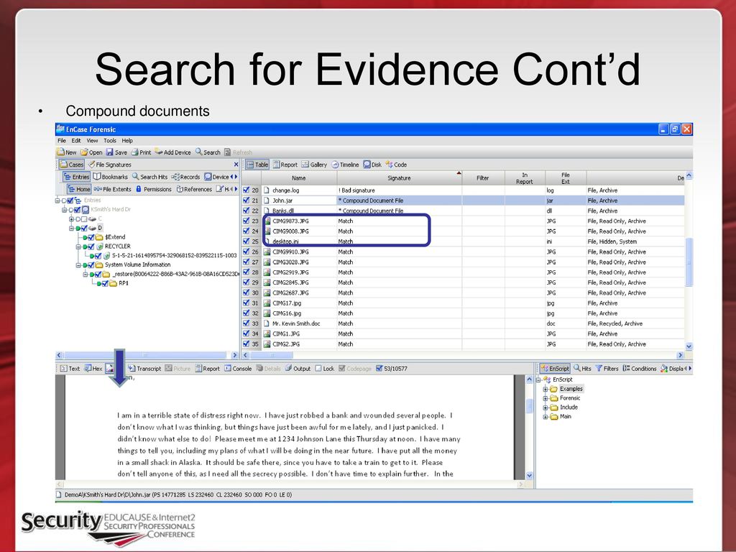736x552 pixels.
Task: Sort by the Signature column header
Action: click(400, 178)
